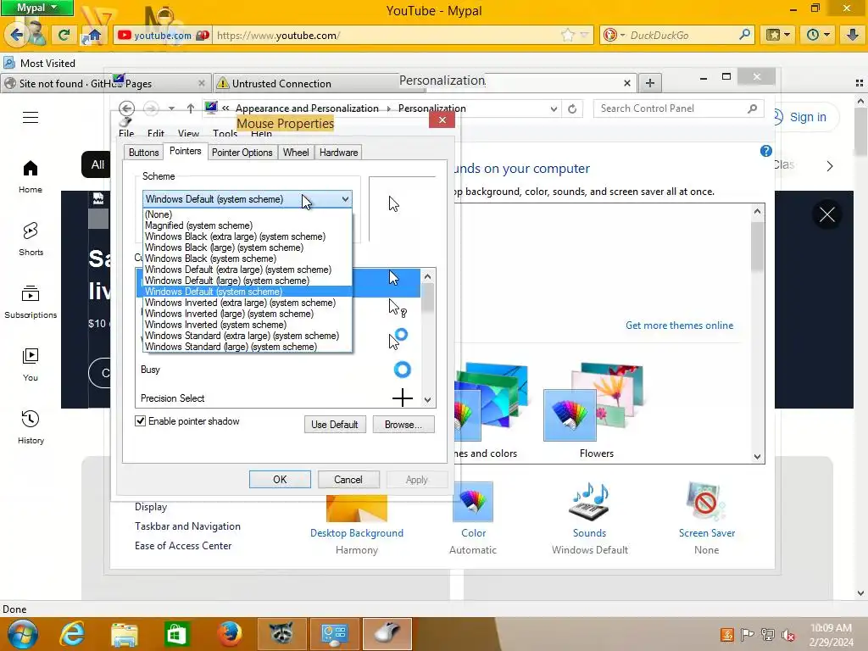
Task: Click down arrow of pointer list scrollbar
Action: point(427,400)
